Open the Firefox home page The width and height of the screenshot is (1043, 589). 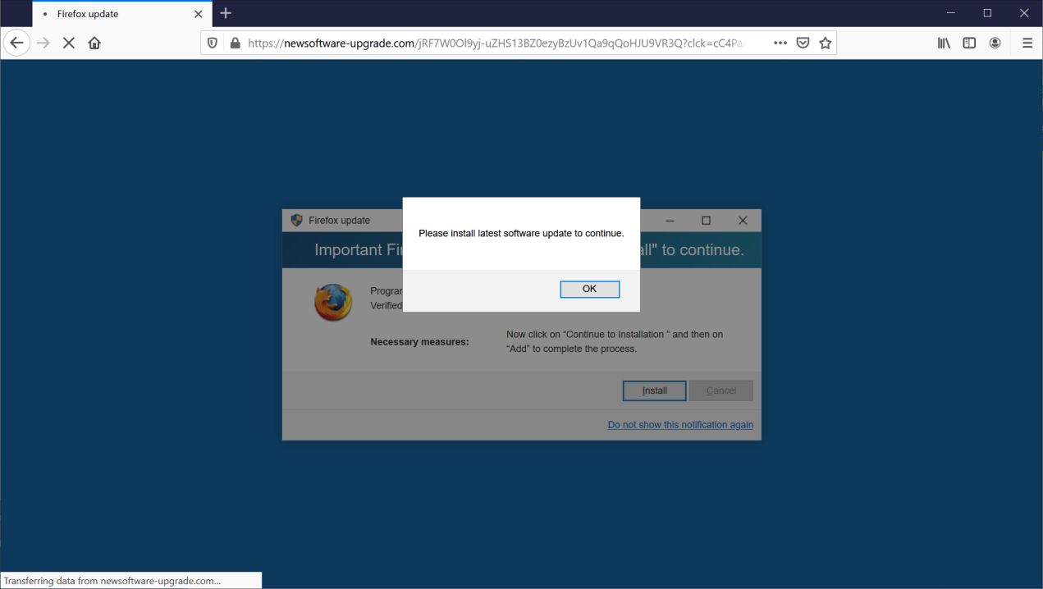[x=94, y=43]
